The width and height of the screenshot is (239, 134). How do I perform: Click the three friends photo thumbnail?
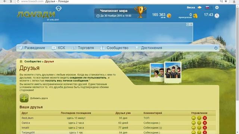click(173, 73)
